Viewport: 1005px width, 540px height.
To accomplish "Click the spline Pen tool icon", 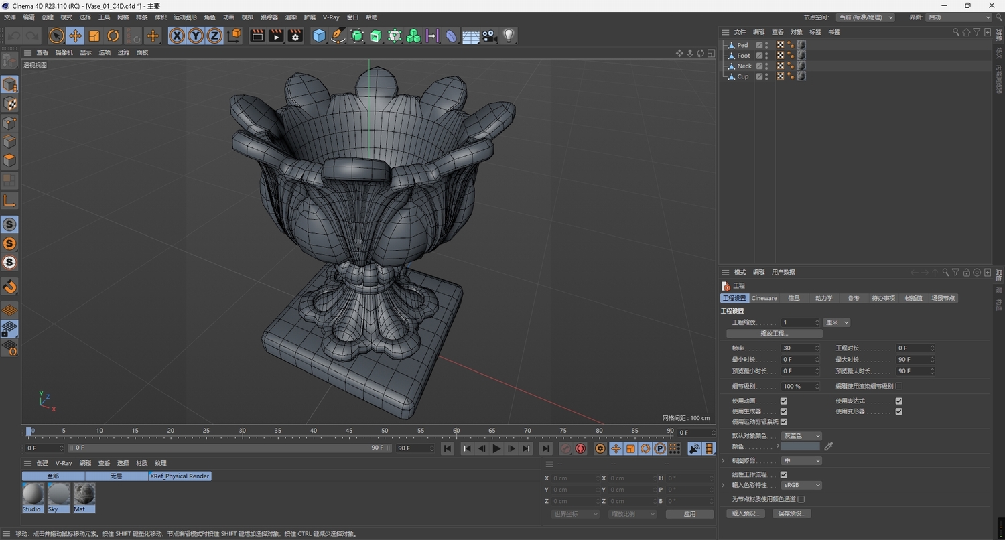I will [338, 36].
